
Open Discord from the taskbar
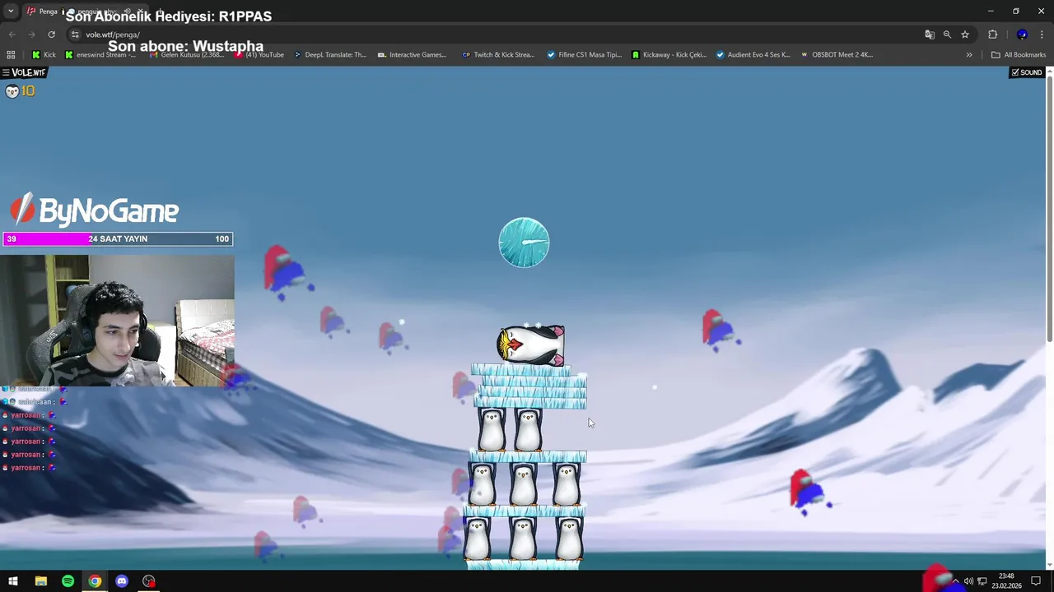click(122, 581)
